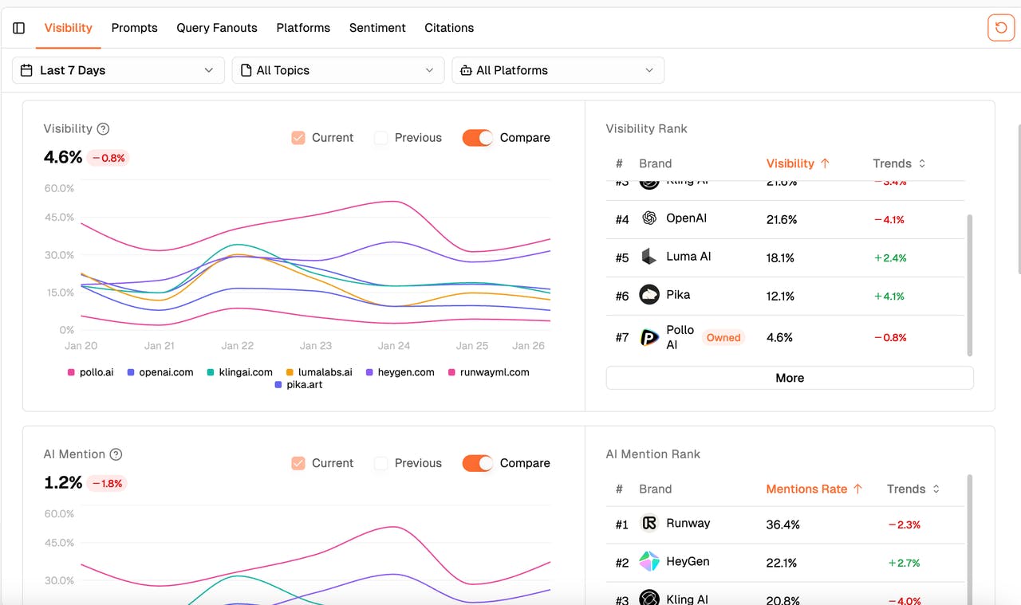Turn off Compare toggle in Visibility chart
Viewport: 1021px width, 605px height.
point(478,138)
